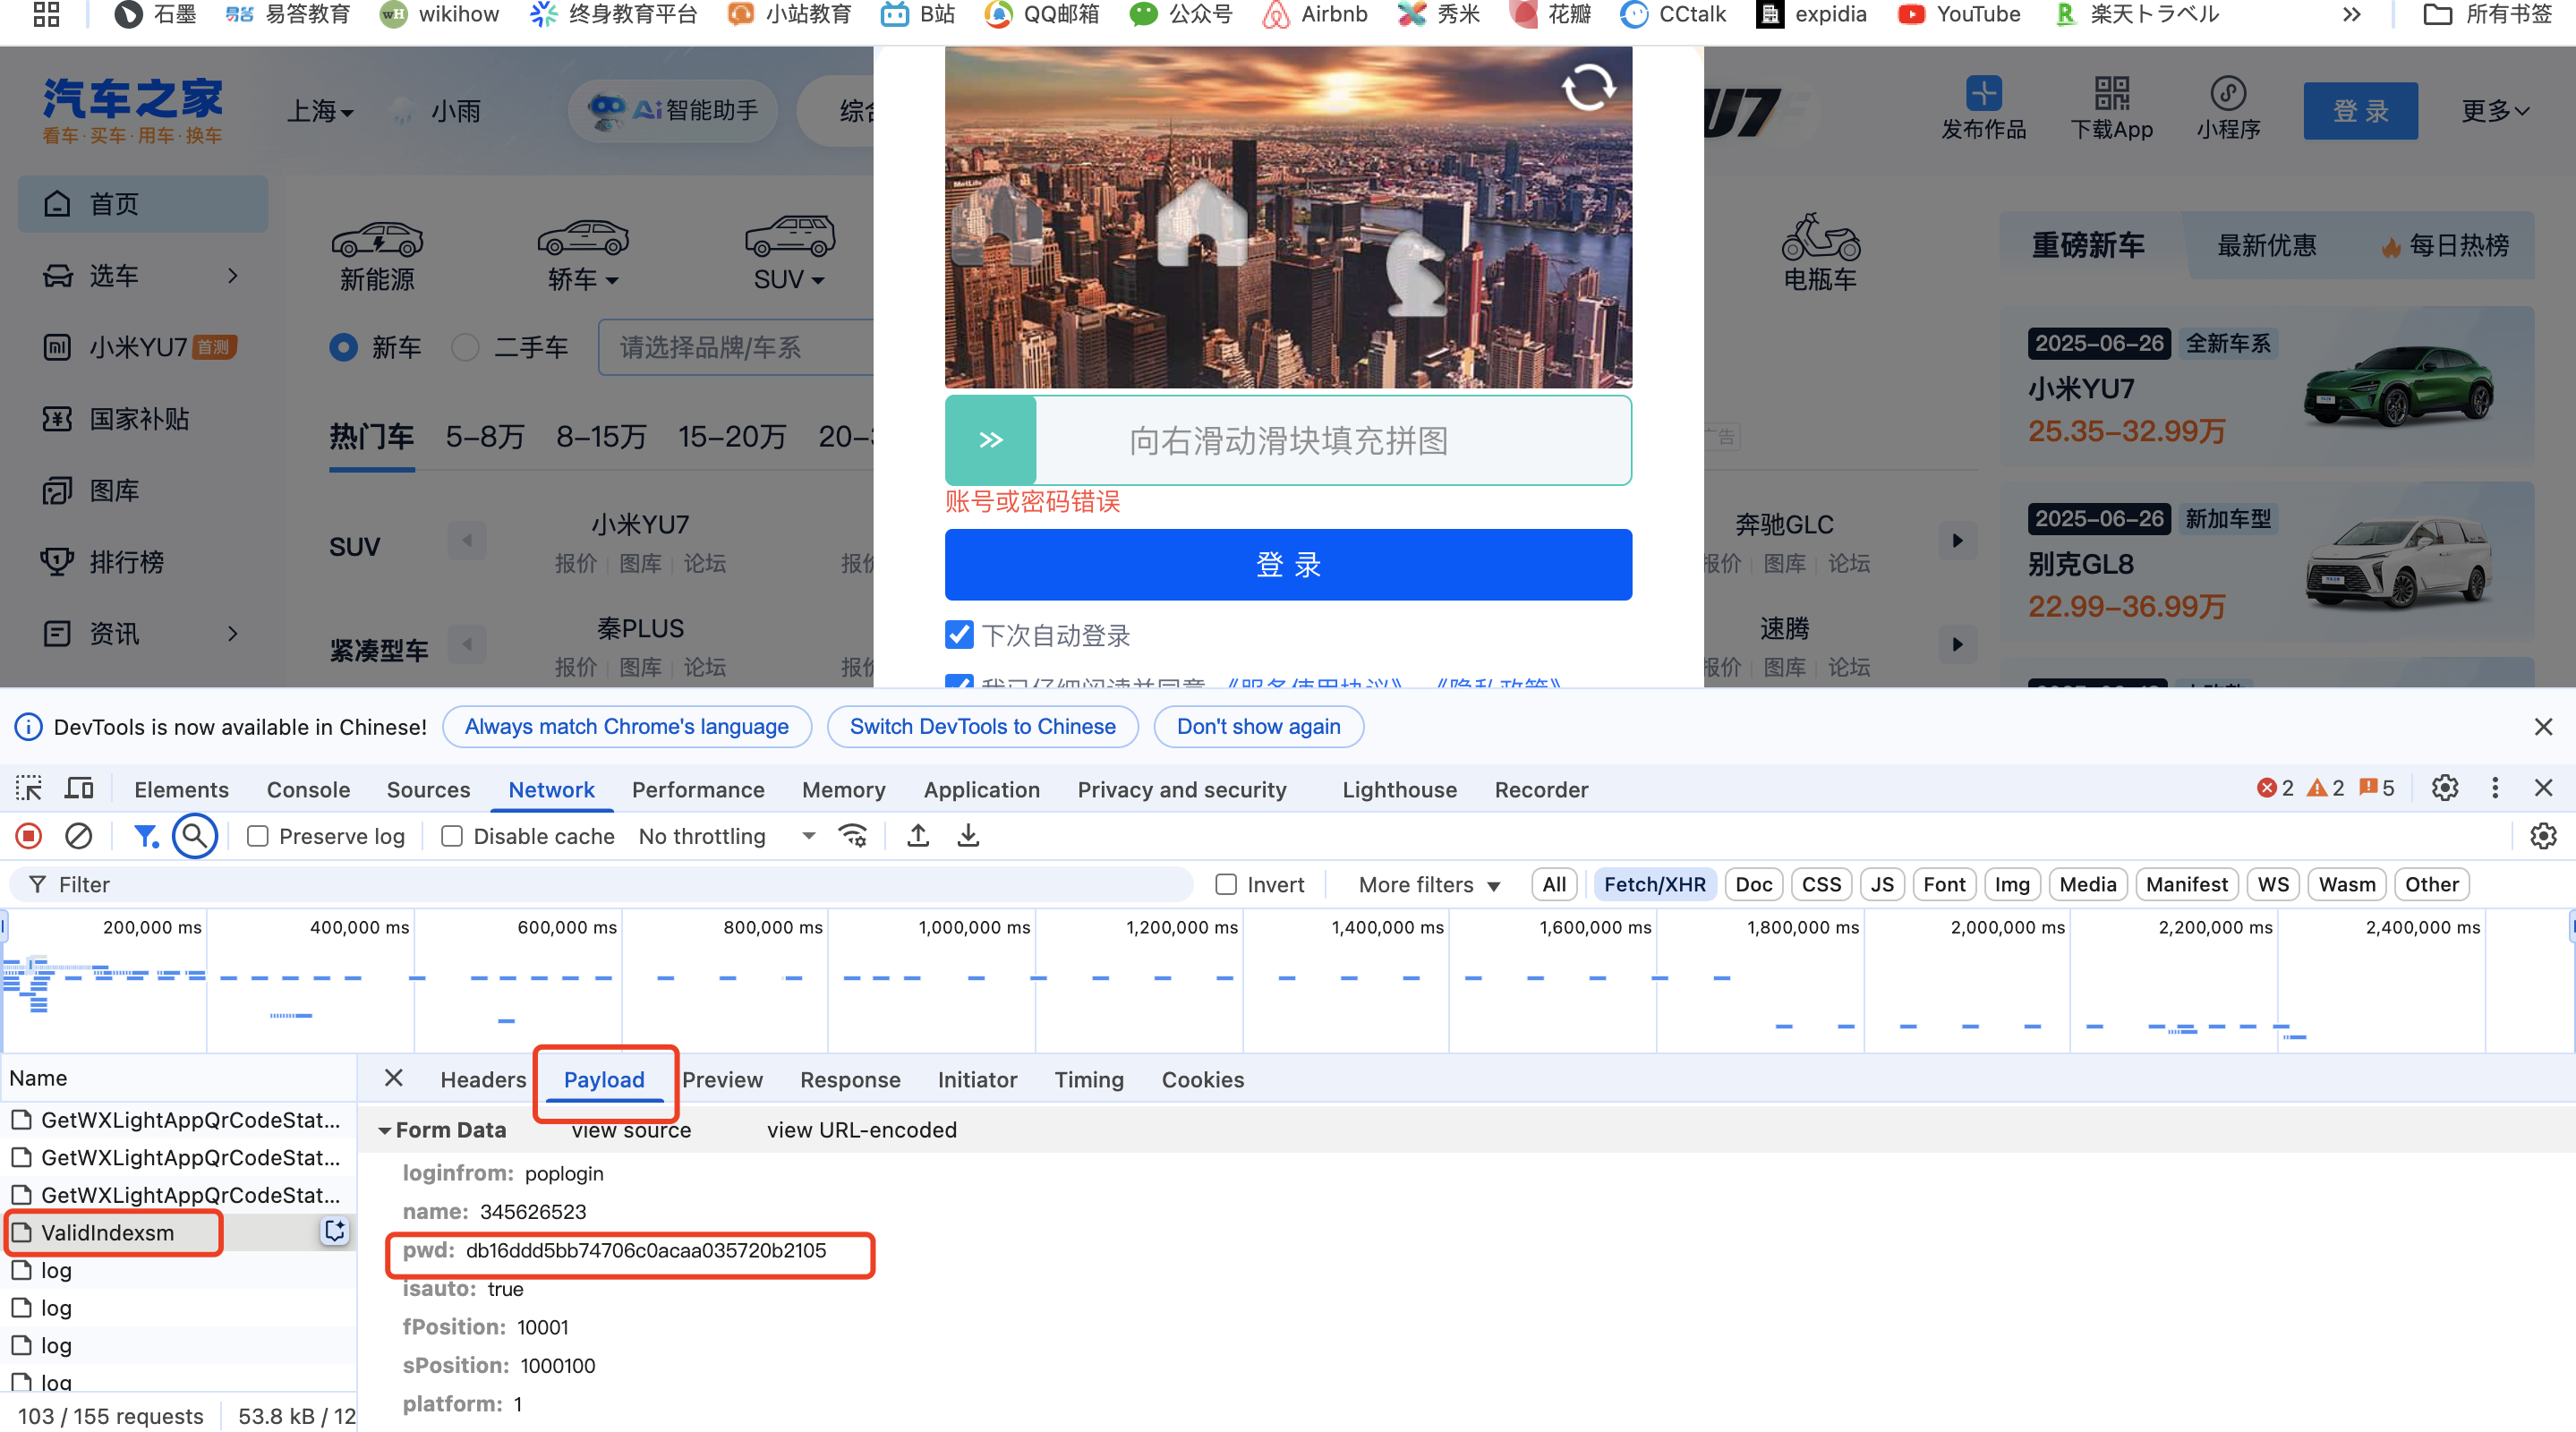This screenshot has height=1432, width=2576.
Task: Click the warnings count triangle icon
Action: [2316, 788]
